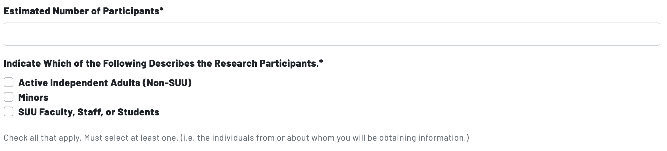
Task: Click the required asterisk after Research Participants heading
Action: click(x=321, y=62)
